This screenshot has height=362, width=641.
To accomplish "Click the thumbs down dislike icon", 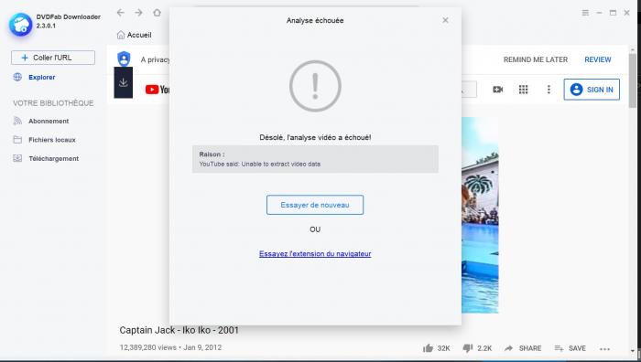I will click(x=468, y=348).
